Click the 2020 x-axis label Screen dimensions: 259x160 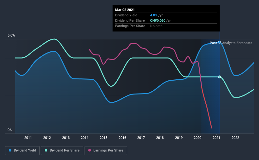[x=197, y=138]
